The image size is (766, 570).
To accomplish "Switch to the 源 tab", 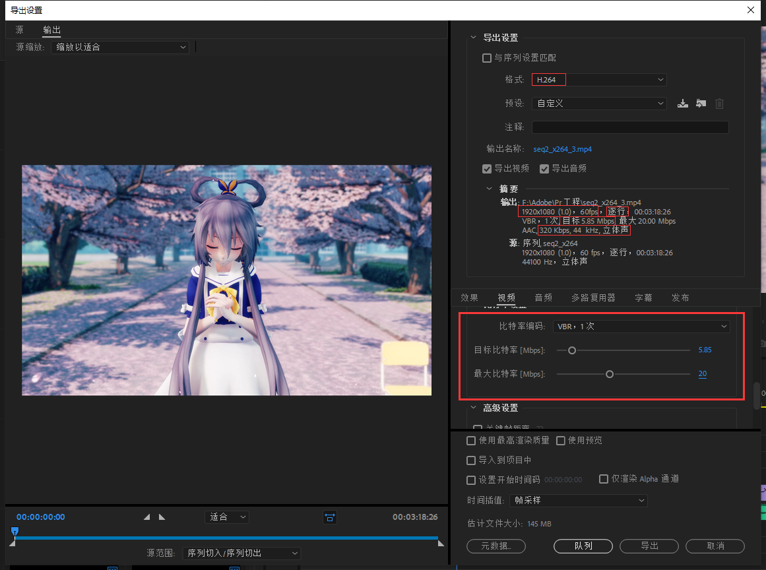I will point(20,30).
